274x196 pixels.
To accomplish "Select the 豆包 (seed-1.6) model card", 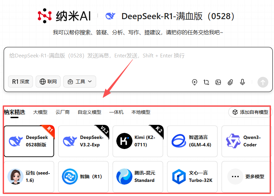I will tap(29, 177).
